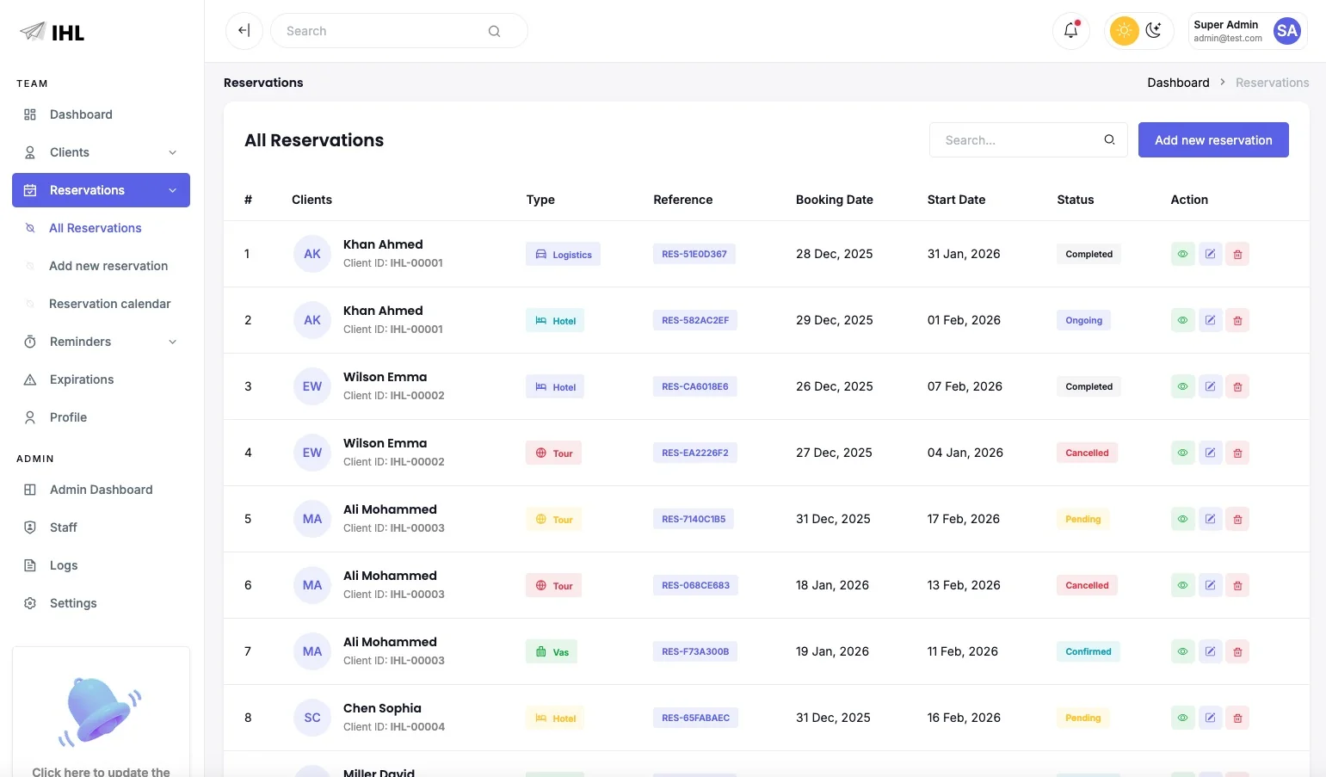The width and height of the screenshot is (1326, 777).
Task: Click Dashboard breadcrumb link
Action: pos(1178,83)
